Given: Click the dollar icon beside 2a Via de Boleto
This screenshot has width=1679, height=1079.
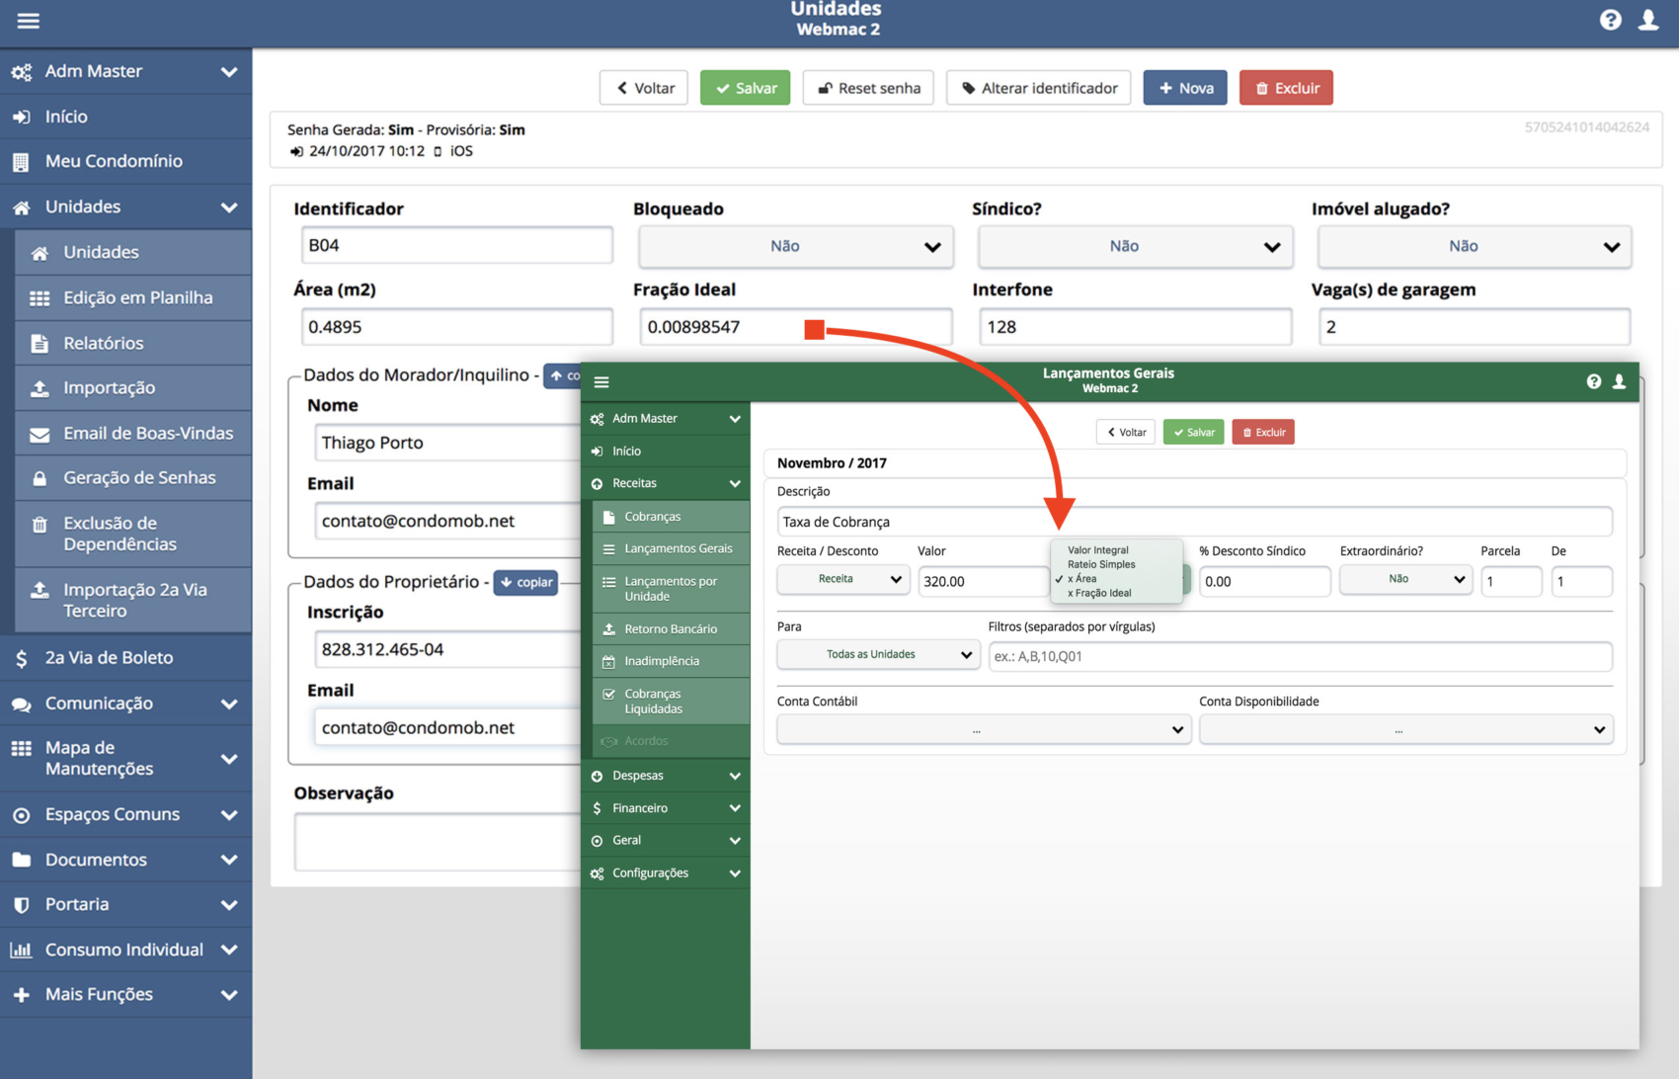Looking at the screenshot, I should pos(22,658).
